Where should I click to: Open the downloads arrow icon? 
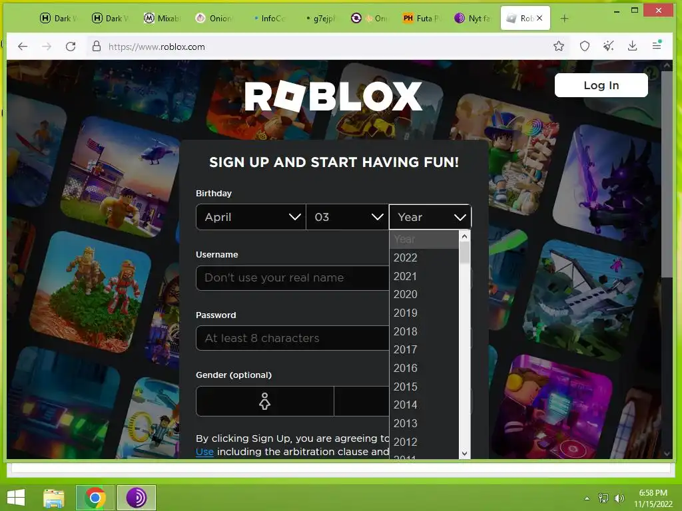pyautogui.click(x=633, y=46)
